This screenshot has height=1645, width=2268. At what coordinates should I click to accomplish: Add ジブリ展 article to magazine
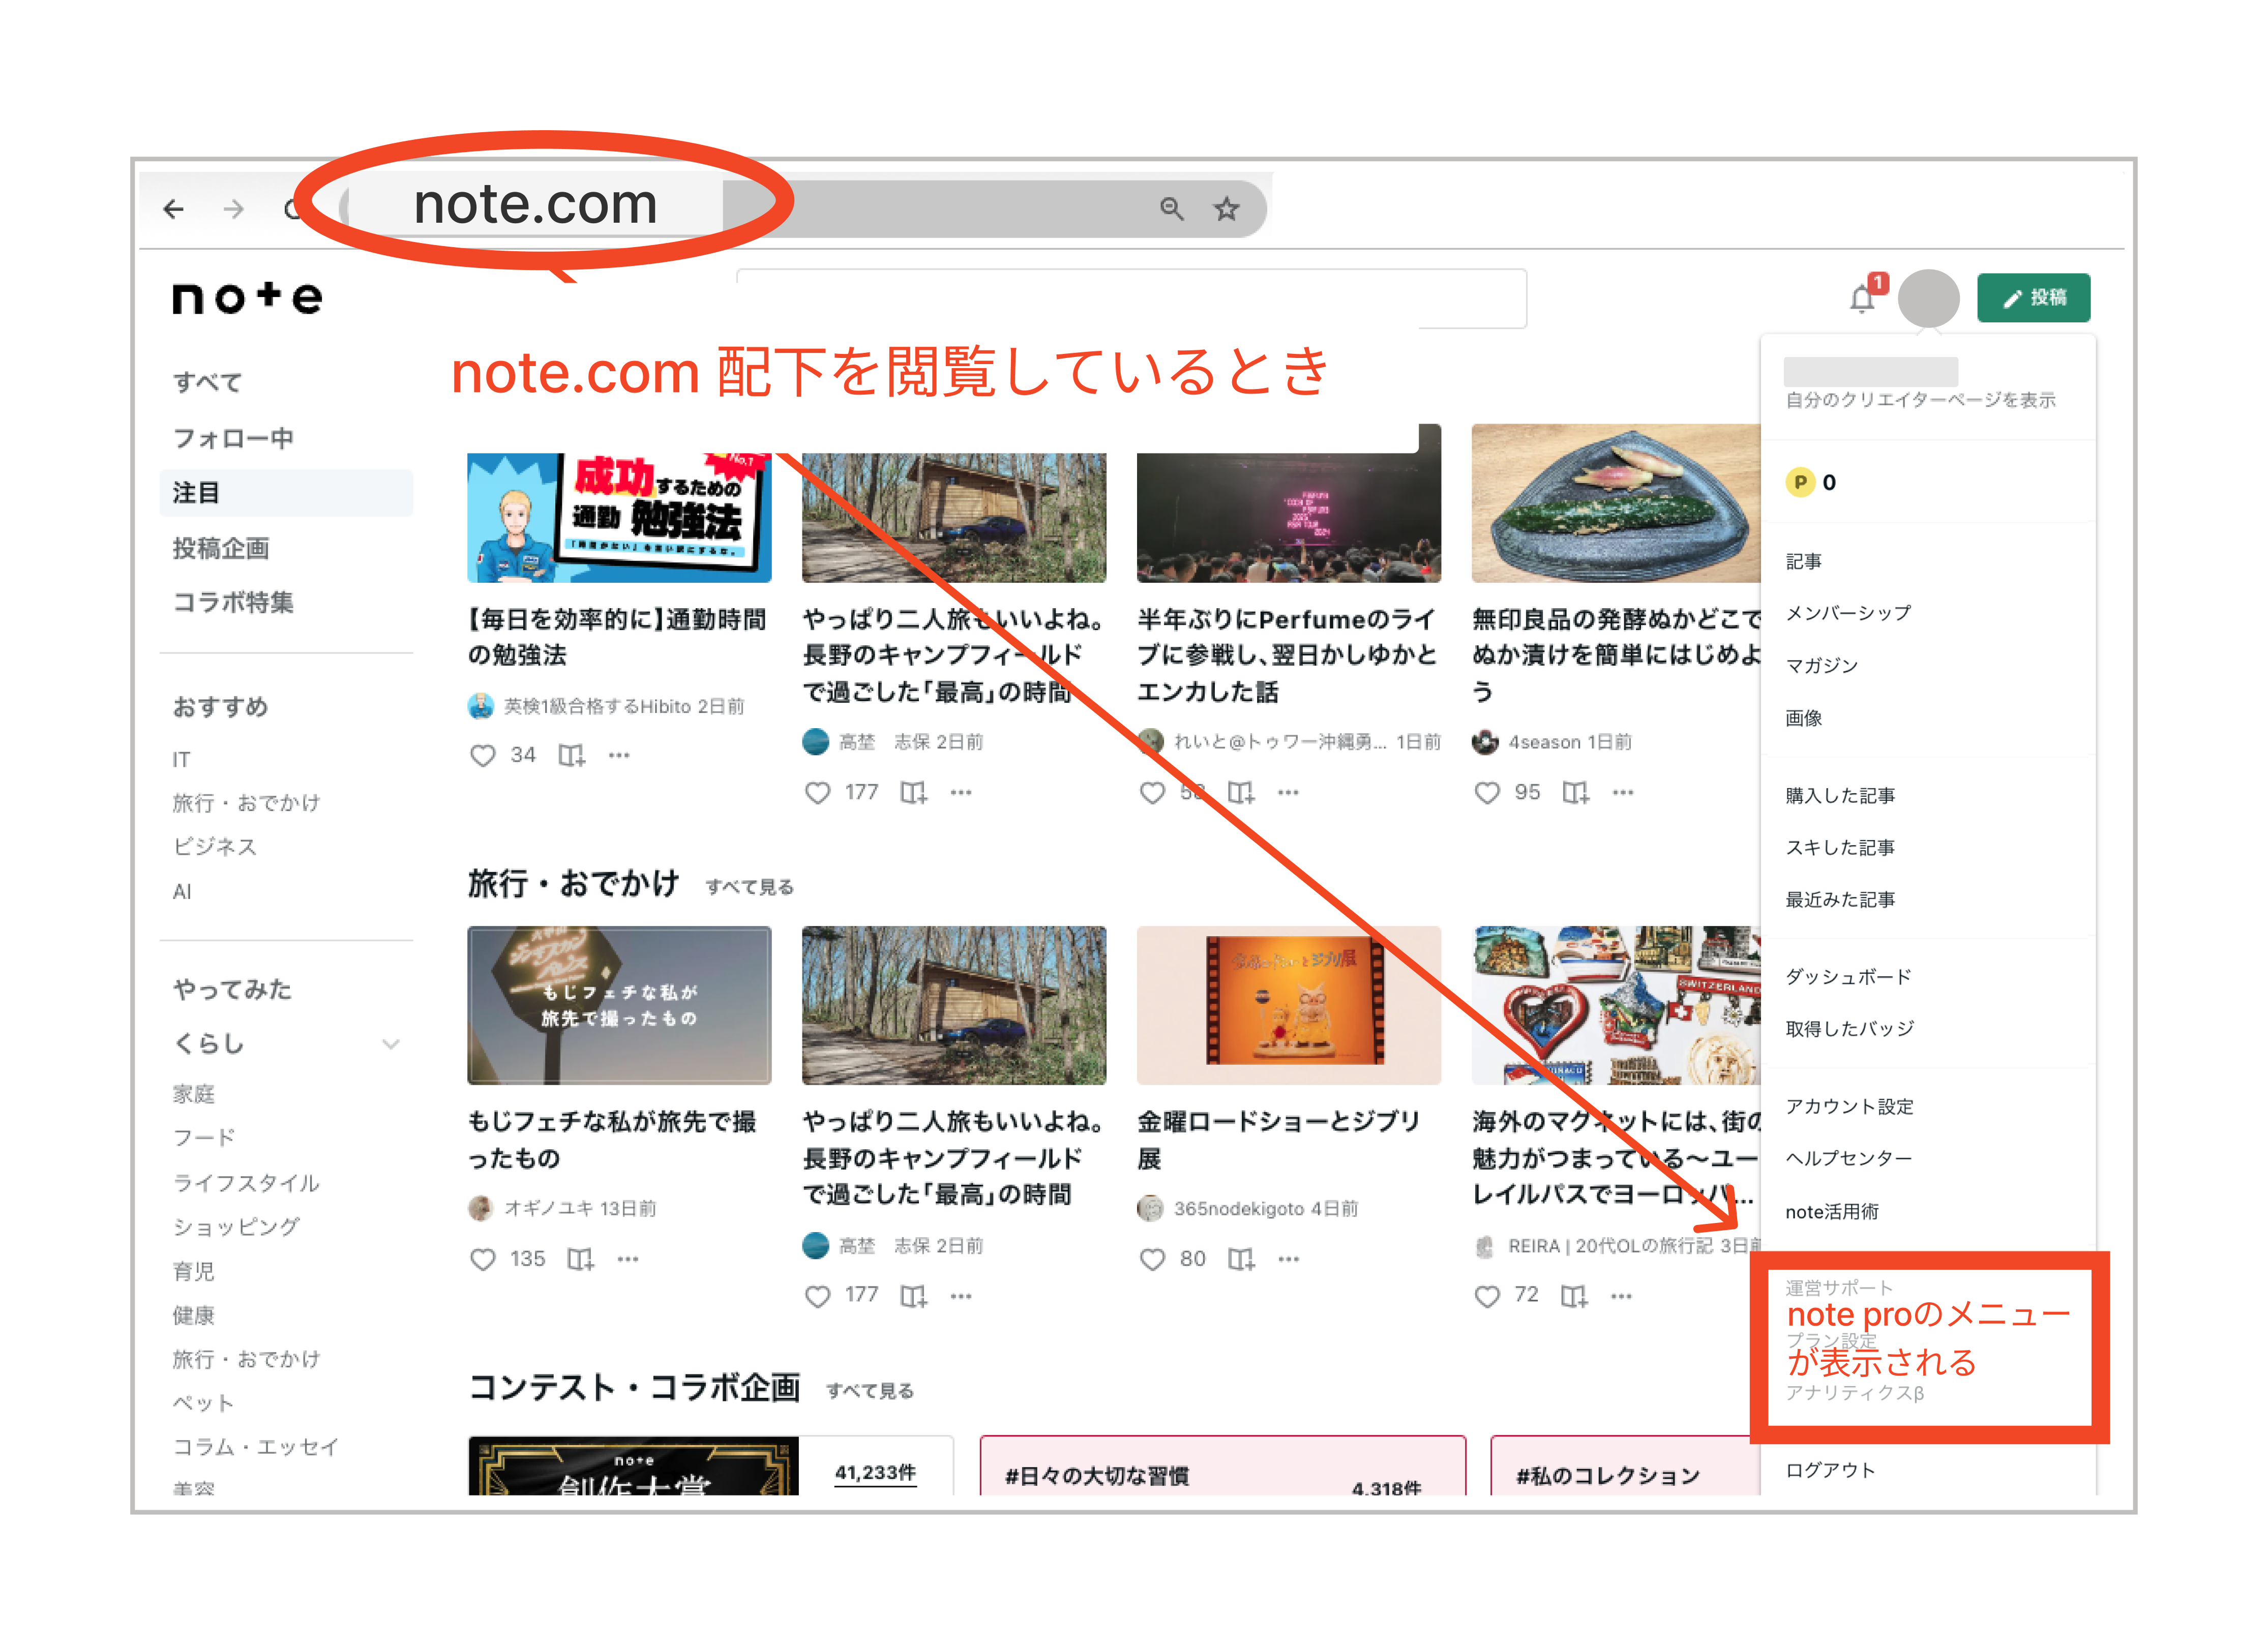tap(1240, 1259)
